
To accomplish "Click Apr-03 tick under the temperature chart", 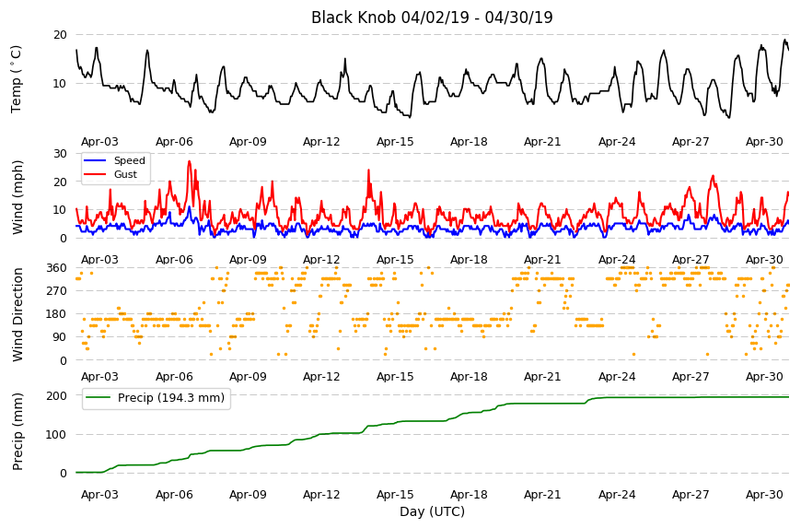I will click(x=99, y=142).
